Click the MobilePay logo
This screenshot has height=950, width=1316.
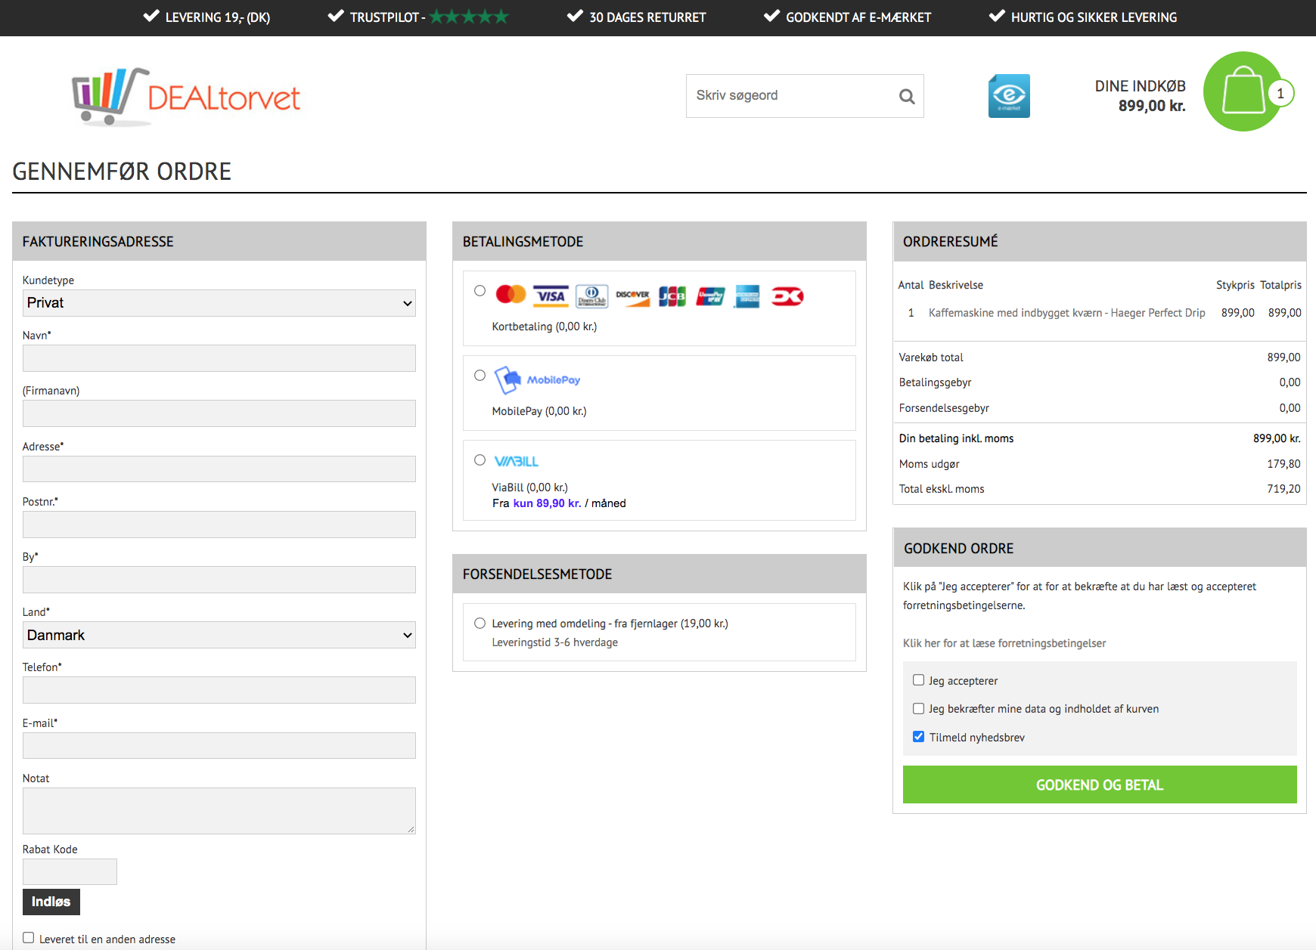pos(538,380)
